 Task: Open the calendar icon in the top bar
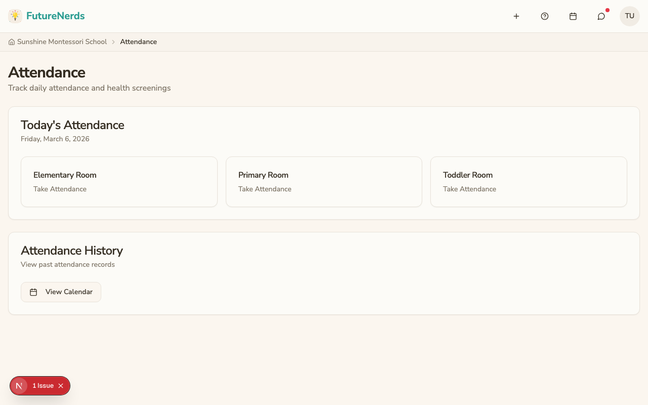[x=573, y=16]
